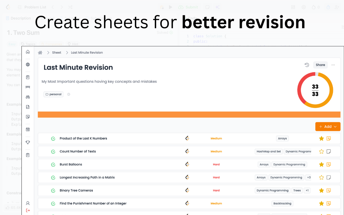Screen dimensions: 344x215
Task: Open Find the Punishment Number of an Integer
Action: coord(93,203)
